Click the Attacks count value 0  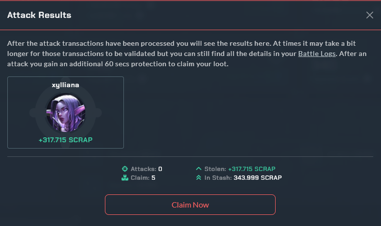tap(160, 169)
